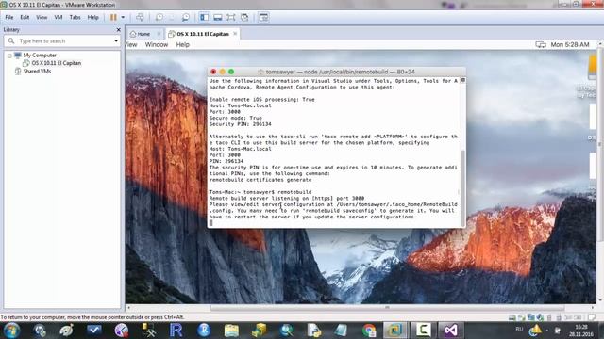
Task: Open the paint palette taskbar icon
Action: tap(66, 331)
